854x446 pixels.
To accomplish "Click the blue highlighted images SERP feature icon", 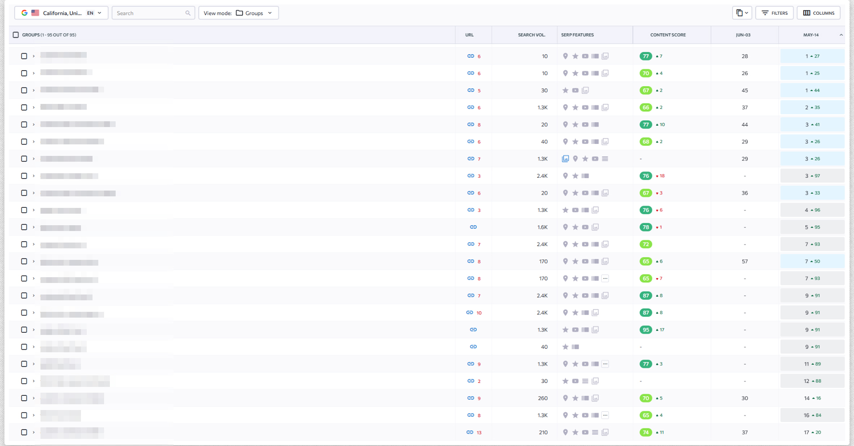I will point(565,159).
